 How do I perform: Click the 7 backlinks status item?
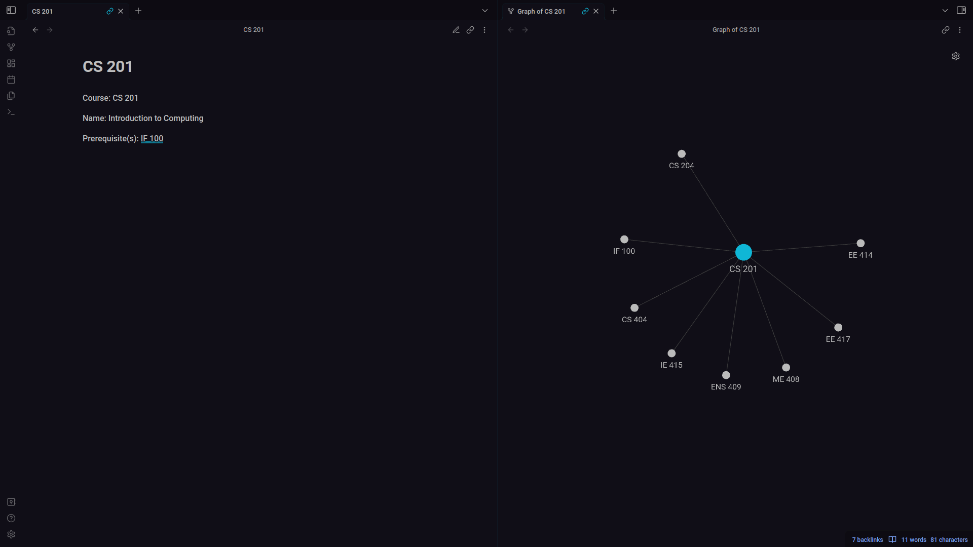tap(867, 539)
